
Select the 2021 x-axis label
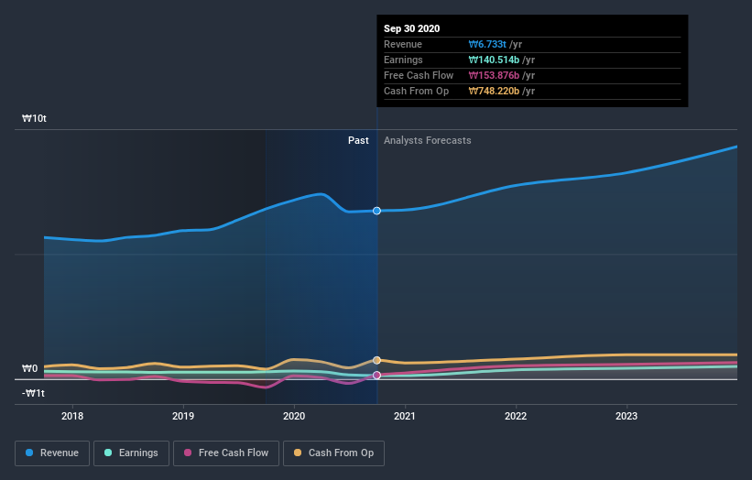tap(405, 416)
